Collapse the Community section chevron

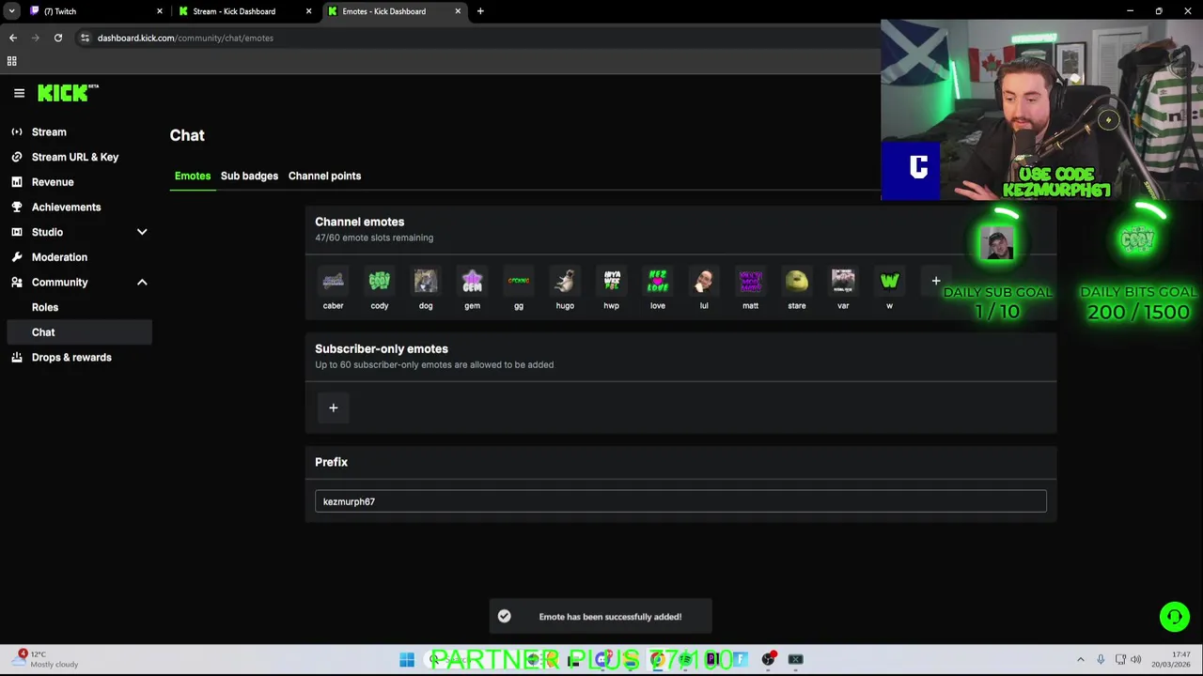click(142, 282)
